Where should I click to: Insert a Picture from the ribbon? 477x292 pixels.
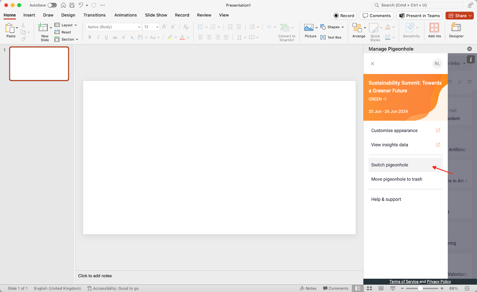tap(309, 28)
